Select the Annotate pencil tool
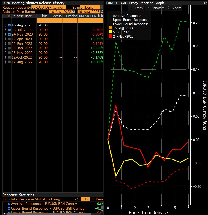 155,8
